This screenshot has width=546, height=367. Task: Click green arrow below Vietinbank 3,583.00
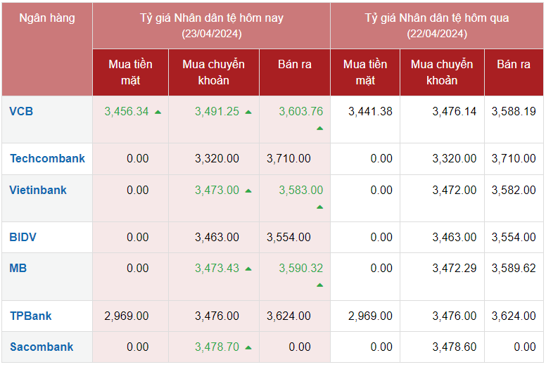[319, 207]
